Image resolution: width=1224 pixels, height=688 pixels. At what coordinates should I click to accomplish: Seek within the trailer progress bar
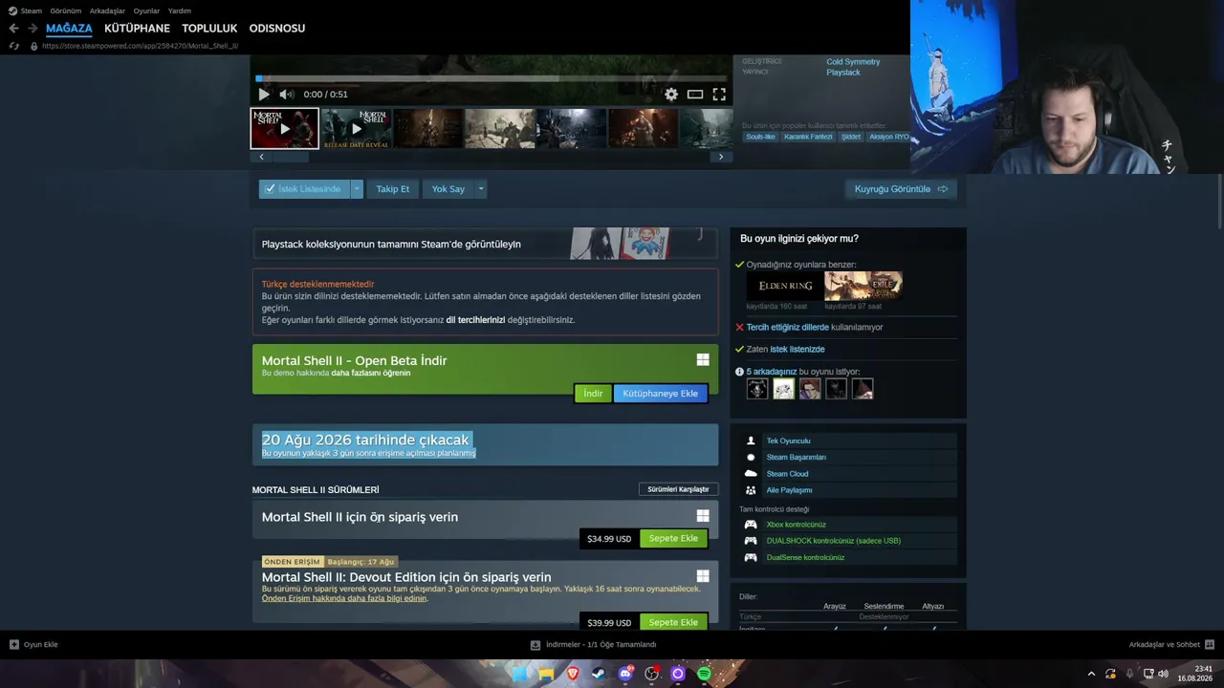[x=492, y=78]
